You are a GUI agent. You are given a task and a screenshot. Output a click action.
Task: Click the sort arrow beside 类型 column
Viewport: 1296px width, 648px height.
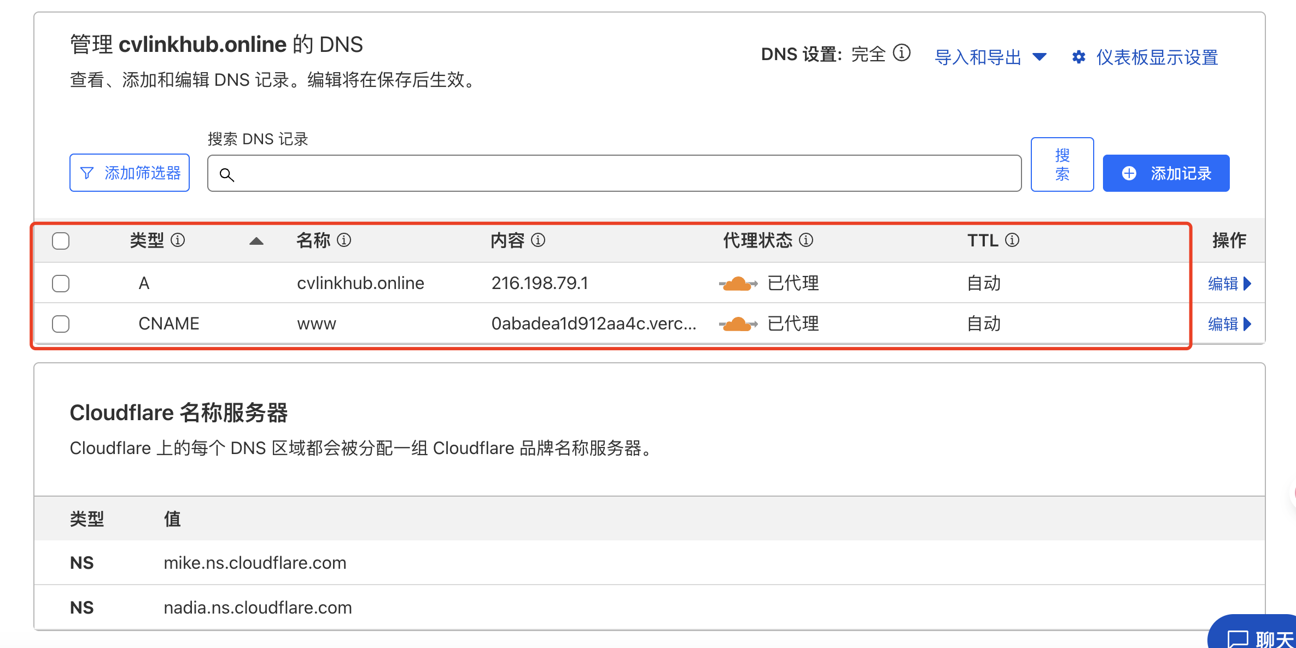click(256, 241)
